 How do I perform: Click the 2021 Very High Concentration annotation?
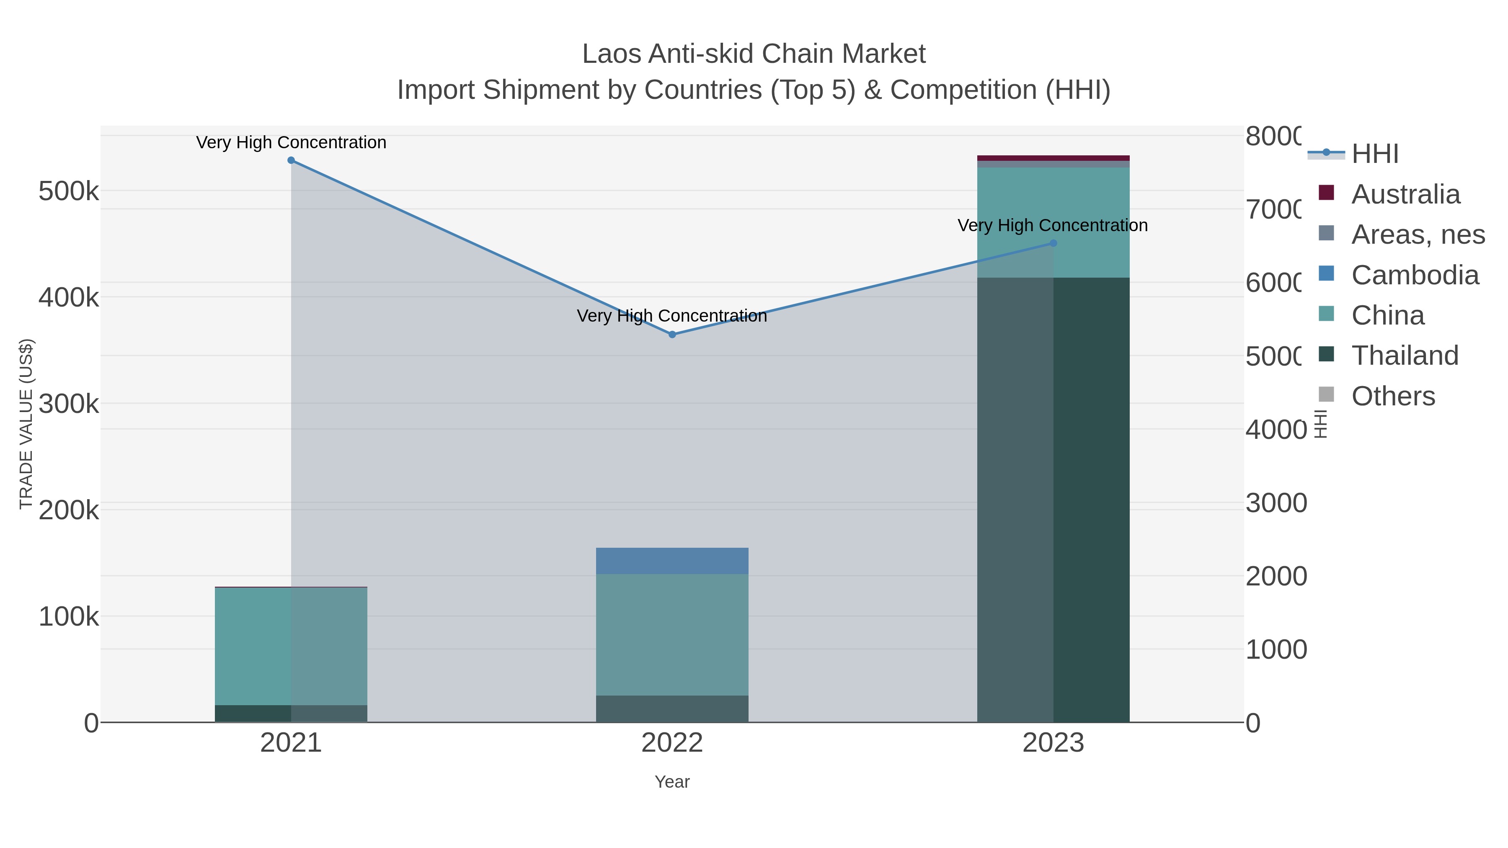tap(291, 142)
